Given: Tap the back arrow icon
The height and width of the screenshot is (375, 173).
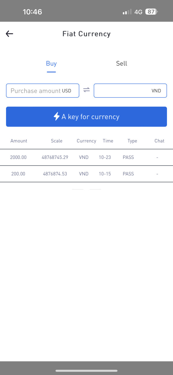Looking at the screenshot, I should pos(10,34).
